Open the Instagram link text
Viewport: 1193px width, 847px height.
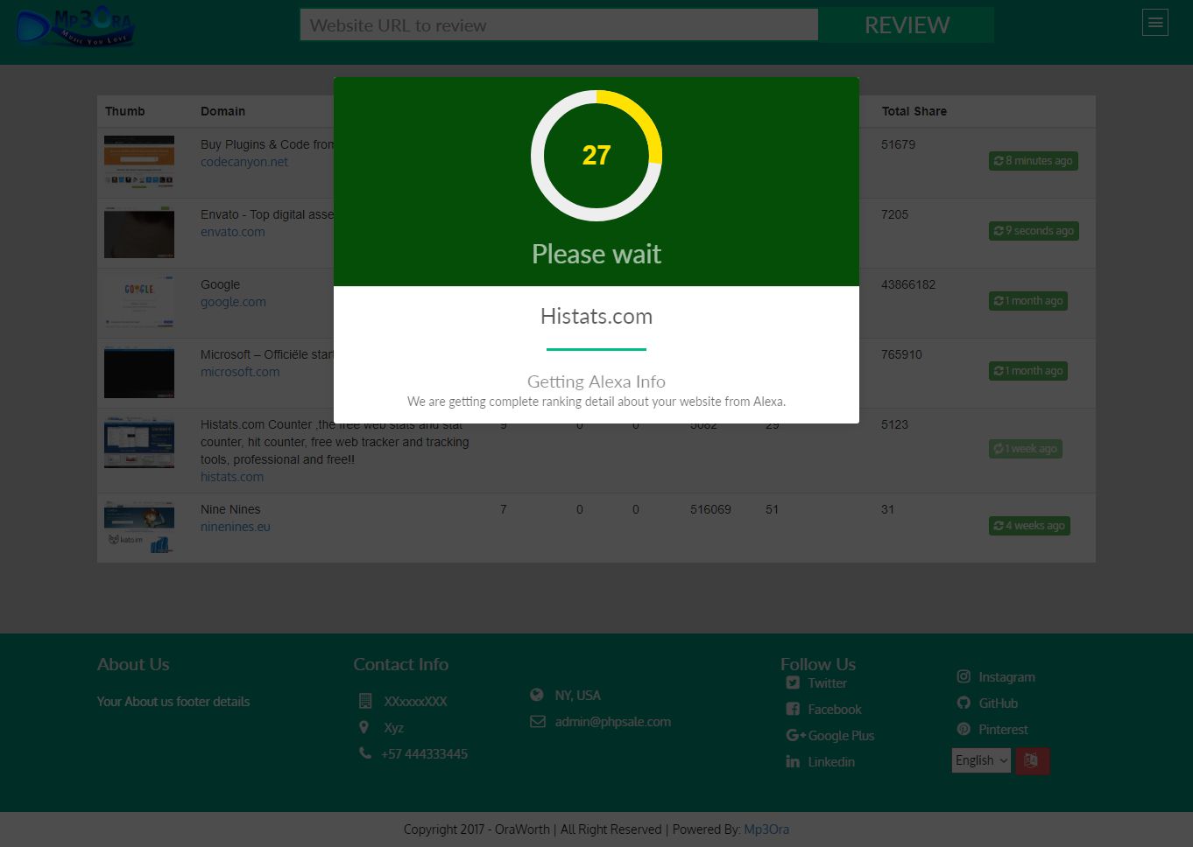pos(1007,677)
